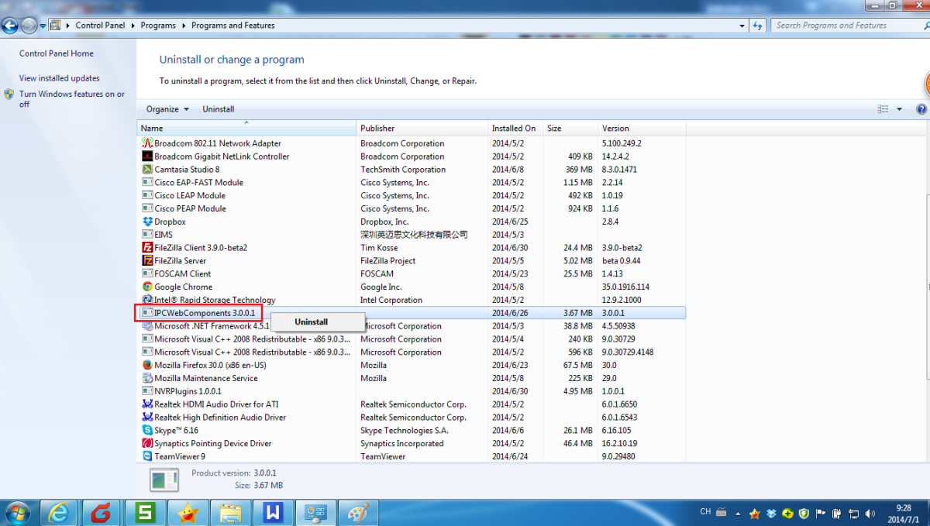Click Turn Windows features on or off
Viewport: 930px width, 526px height.
pos(72,99)
